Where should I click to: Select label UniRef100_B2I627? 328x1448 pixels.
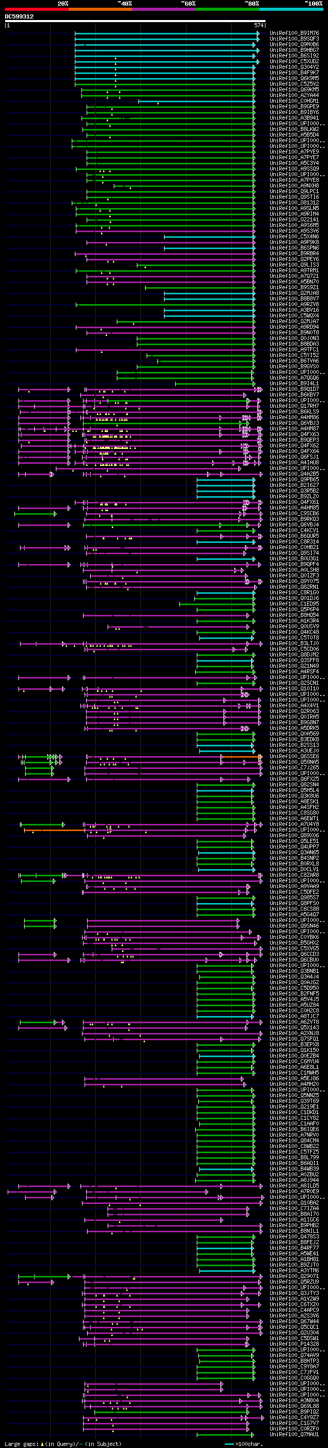[294, 485]
